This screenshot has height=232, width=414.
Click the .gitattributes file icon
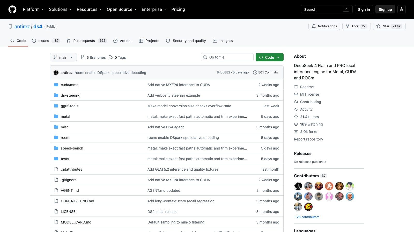coord(56,169)
